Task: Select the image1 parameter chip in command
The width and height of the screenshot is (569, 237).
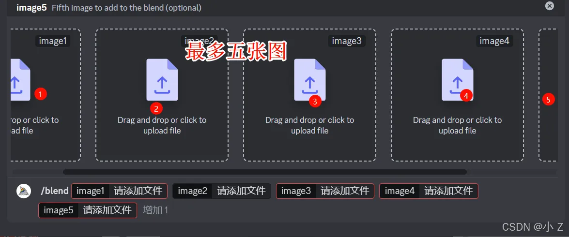Action: pos(119,191)
